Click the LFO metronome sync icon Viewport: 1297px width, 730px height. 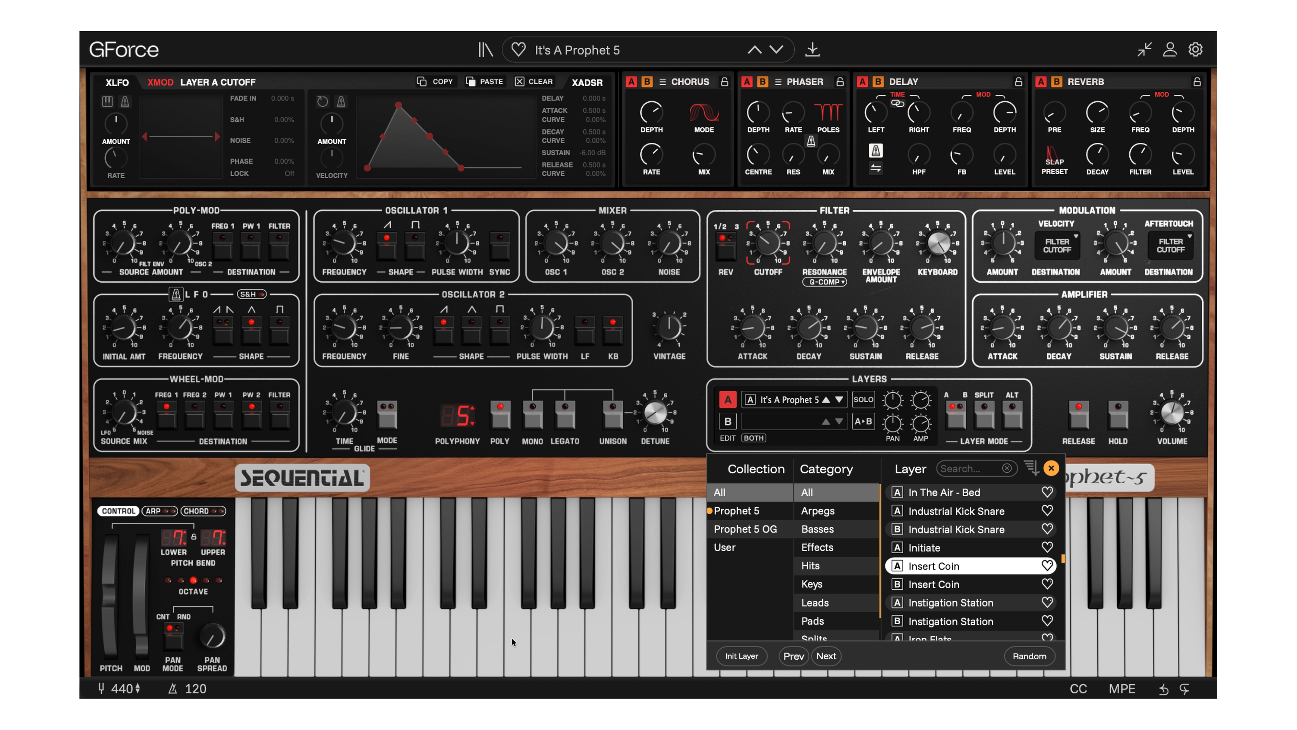[176, 294]
